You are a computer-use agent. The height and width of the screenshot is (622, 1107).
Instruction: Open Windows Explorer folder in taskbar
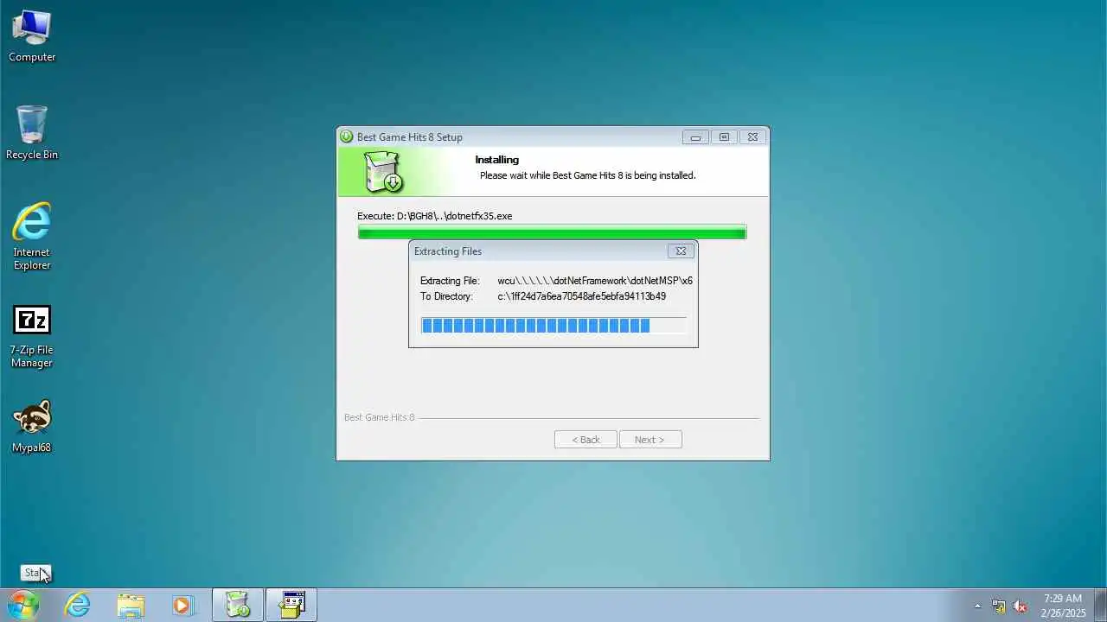[x=131, y=605]
